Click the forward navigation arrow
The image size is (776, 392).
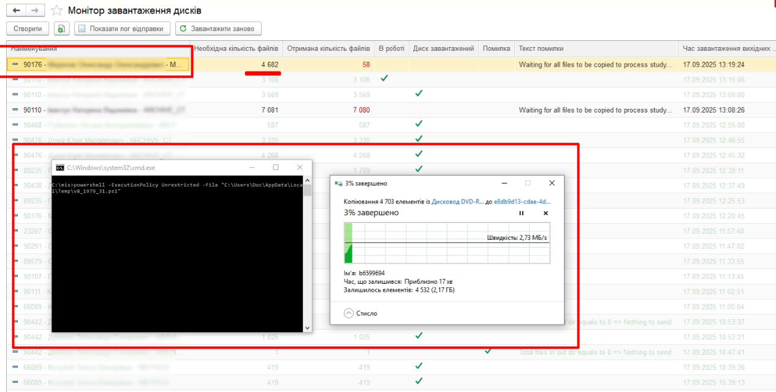[35, 10]
